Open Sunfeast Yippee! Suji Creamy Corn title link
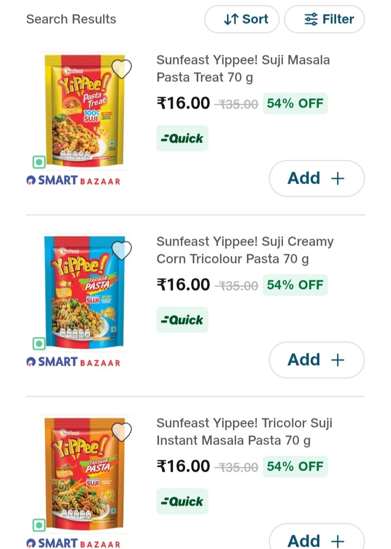The height and width of the screenshot is (549, 391). [245, 250]
